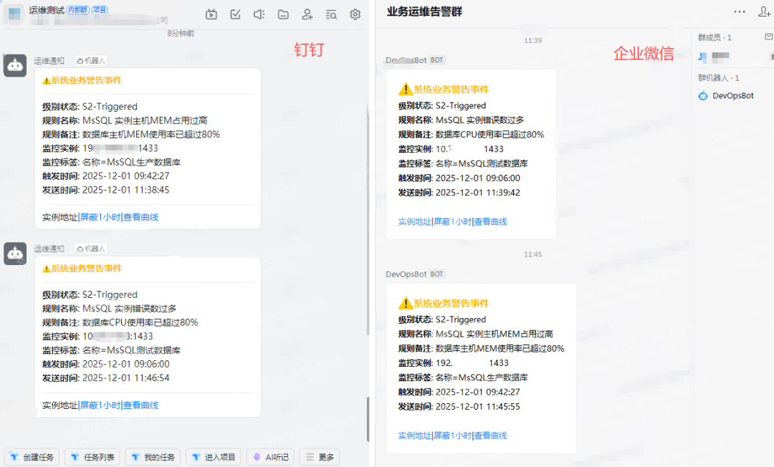Select DevOpsBot in 群机器人 list
Screen dimensions: 774x467
click(732, 96)
